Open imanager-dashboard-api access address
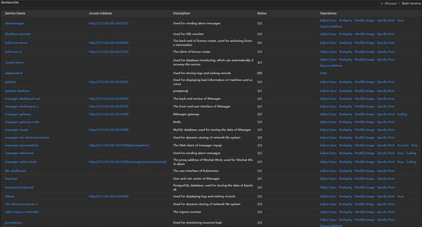This screenshot has width=422, height=227. (x=109, y=99)
